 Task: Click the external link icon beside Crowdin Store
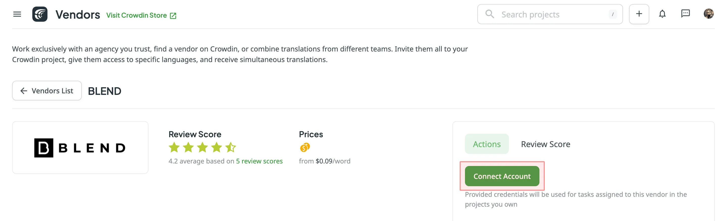[x=173, y=16]
